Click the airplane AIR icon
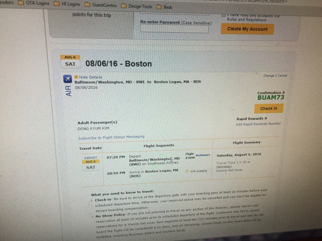The width and height of the screenshot is (322, 241). click(x=67, y=79)
